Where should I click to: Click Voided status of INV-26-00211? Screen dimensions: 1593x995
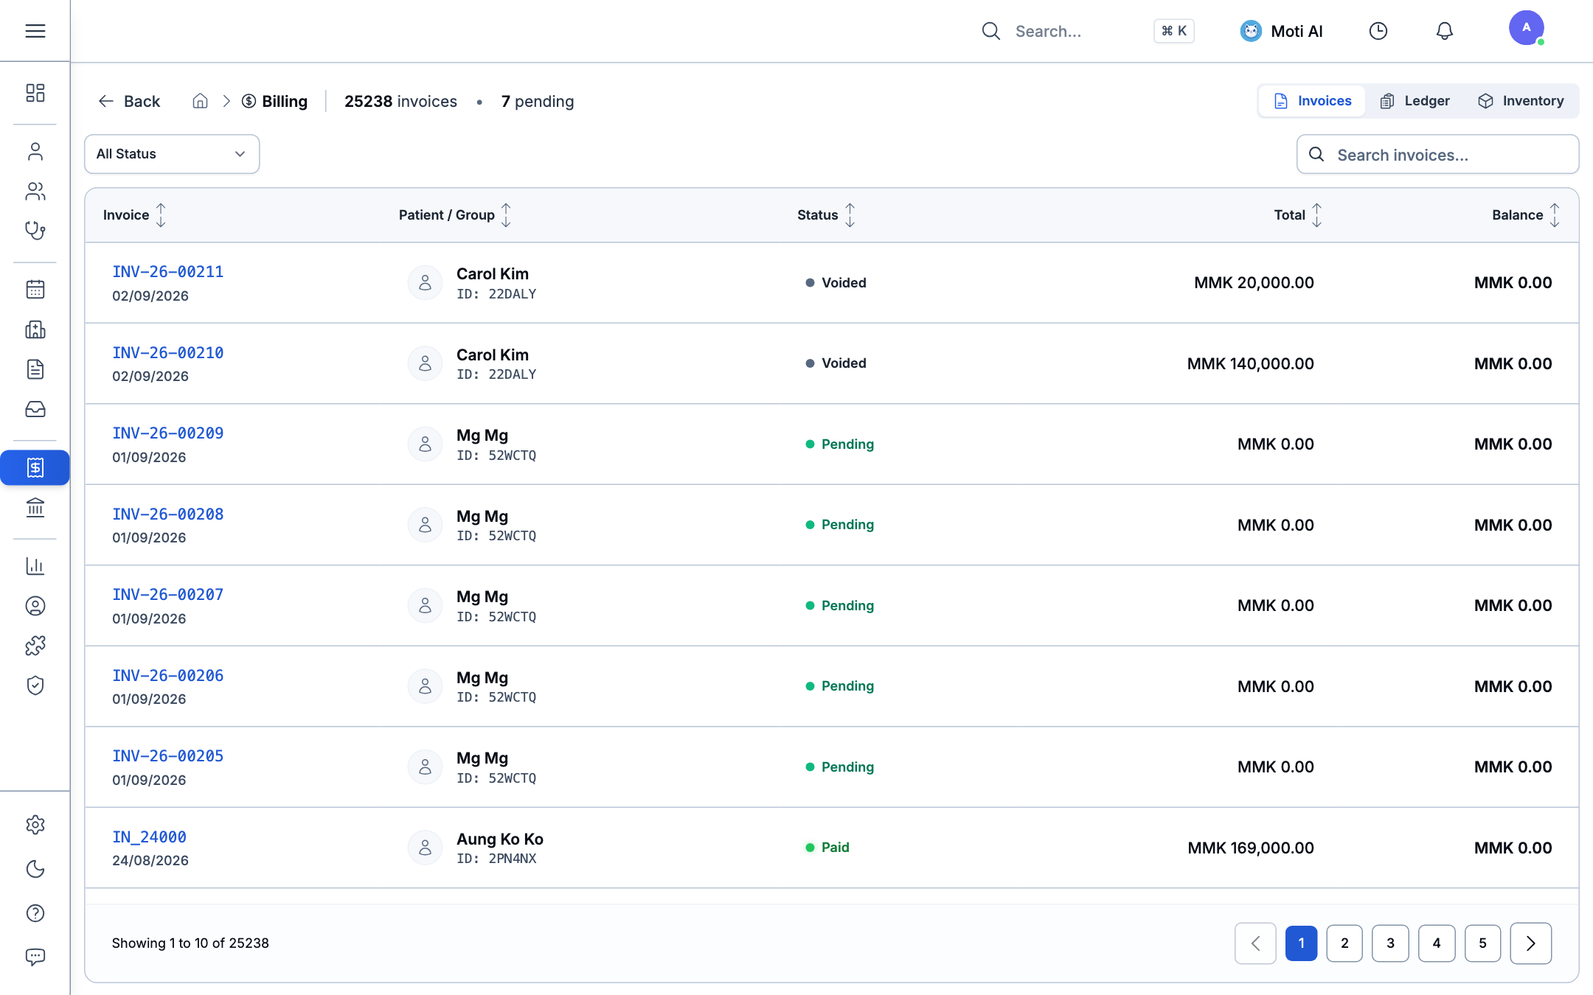[836, 283]
